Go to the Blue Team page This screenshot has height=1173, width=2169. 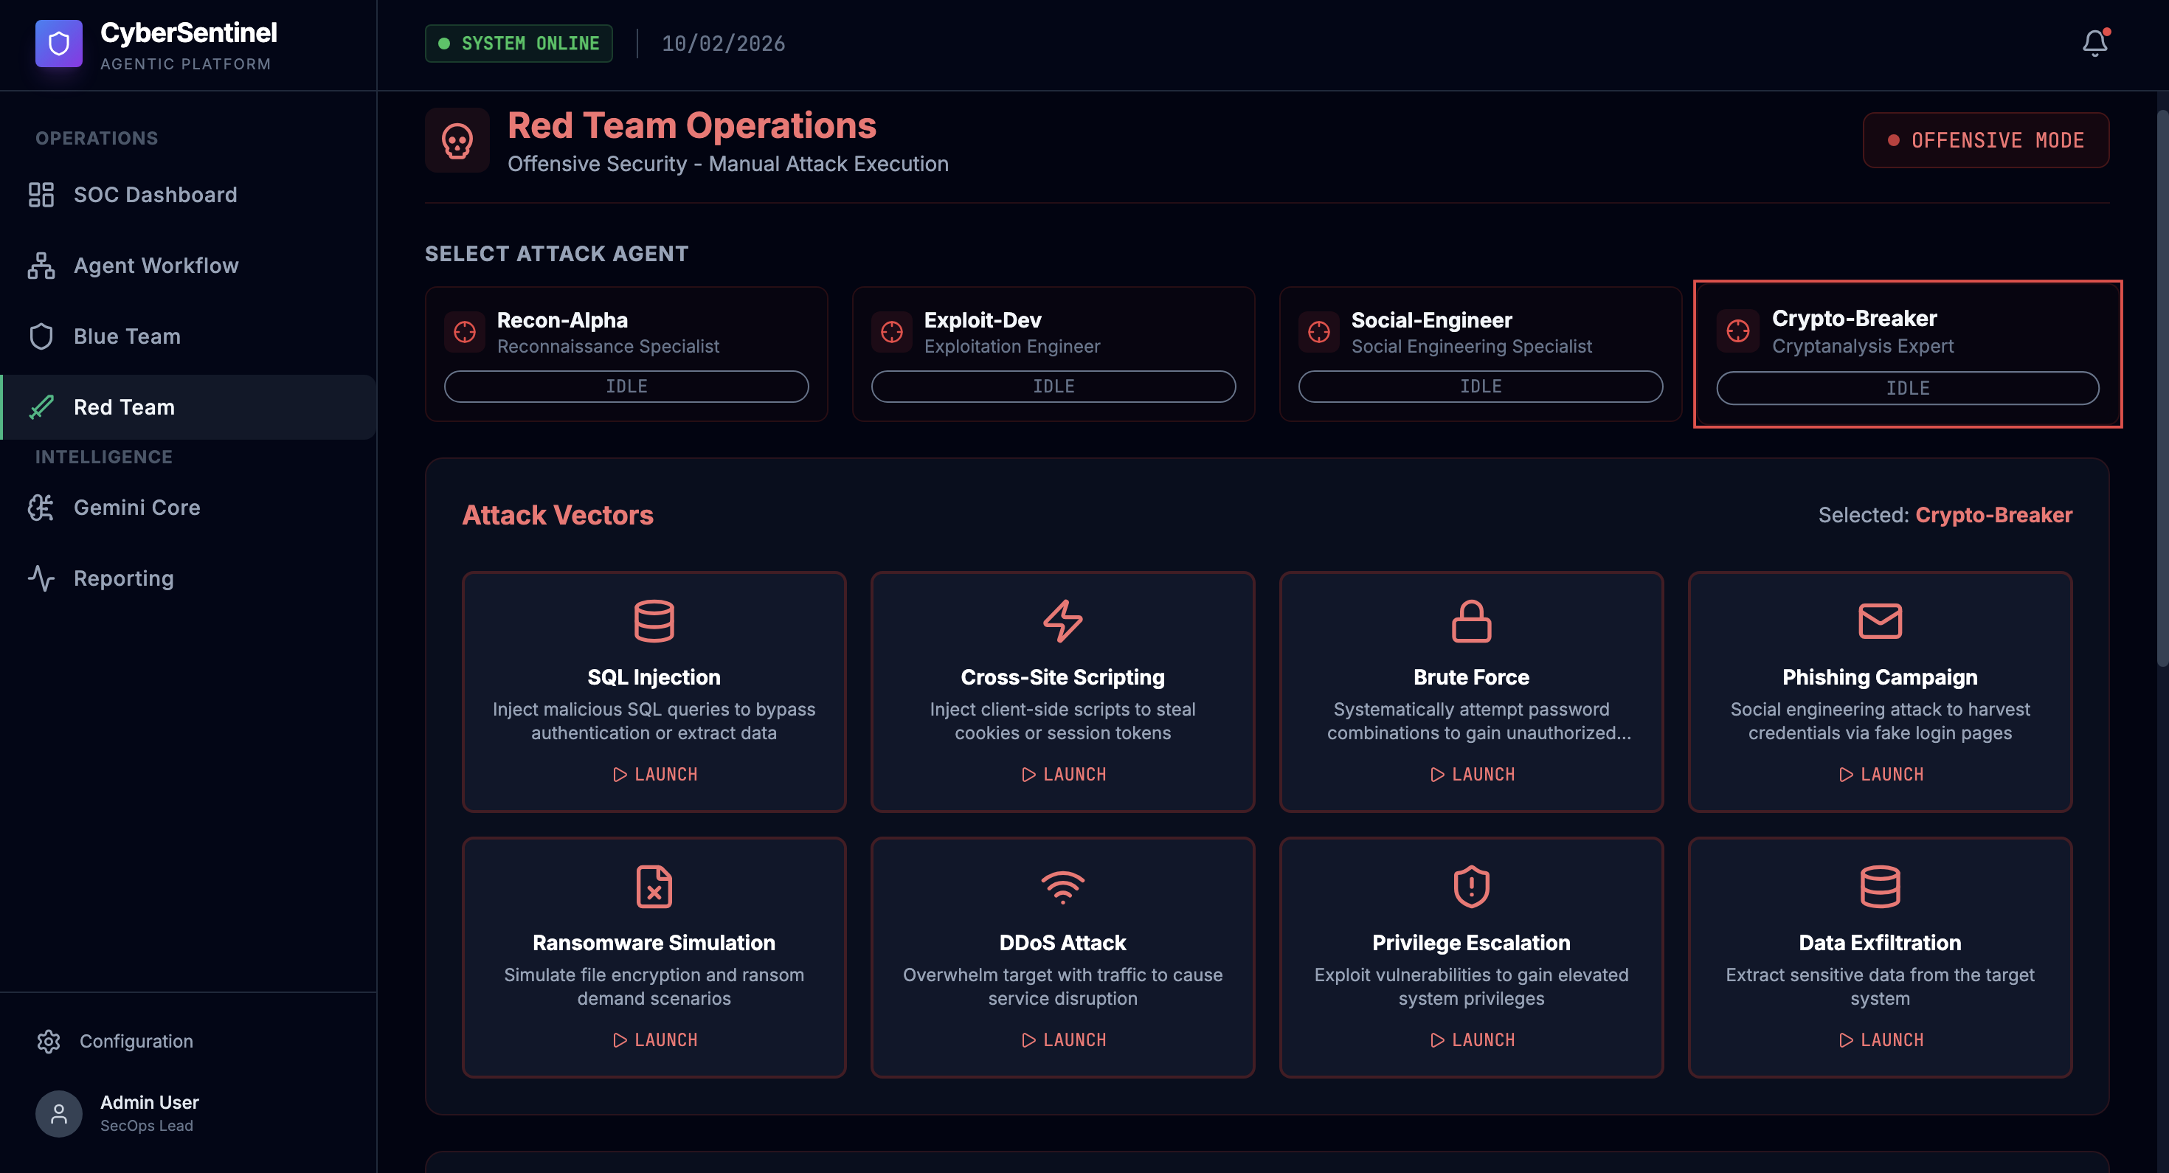pos(126,336)
